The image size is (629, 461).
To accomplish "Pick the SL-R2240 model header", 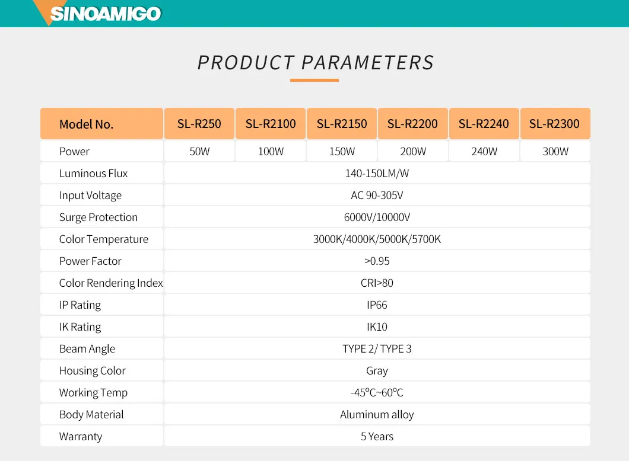I will (484, 124).
